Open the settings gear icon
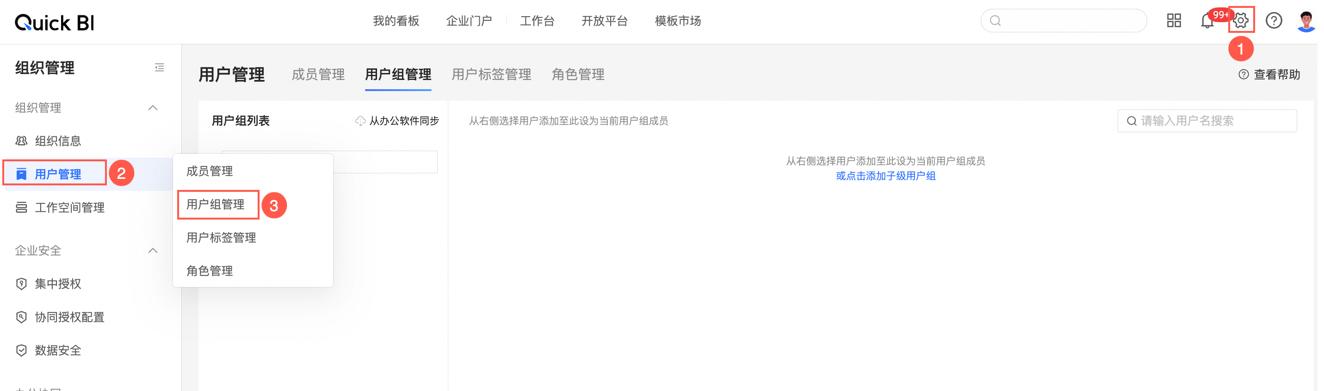Image resolution: width=1324 pixels, height=391 pixels. point(1240,20)
